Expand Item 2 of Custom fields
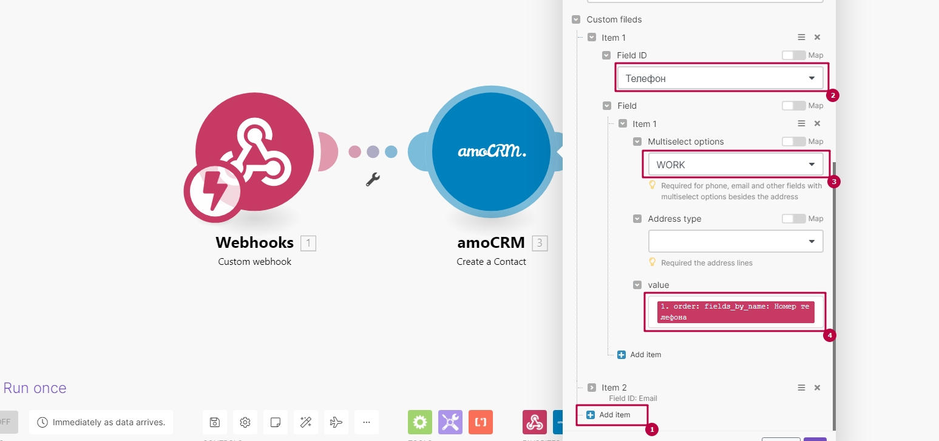939x441 pixels. (592, 388)
